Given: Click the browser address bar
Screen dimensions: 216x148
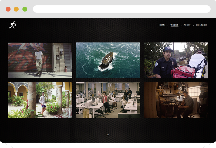Looking at the screenshot, I should 122,9.
